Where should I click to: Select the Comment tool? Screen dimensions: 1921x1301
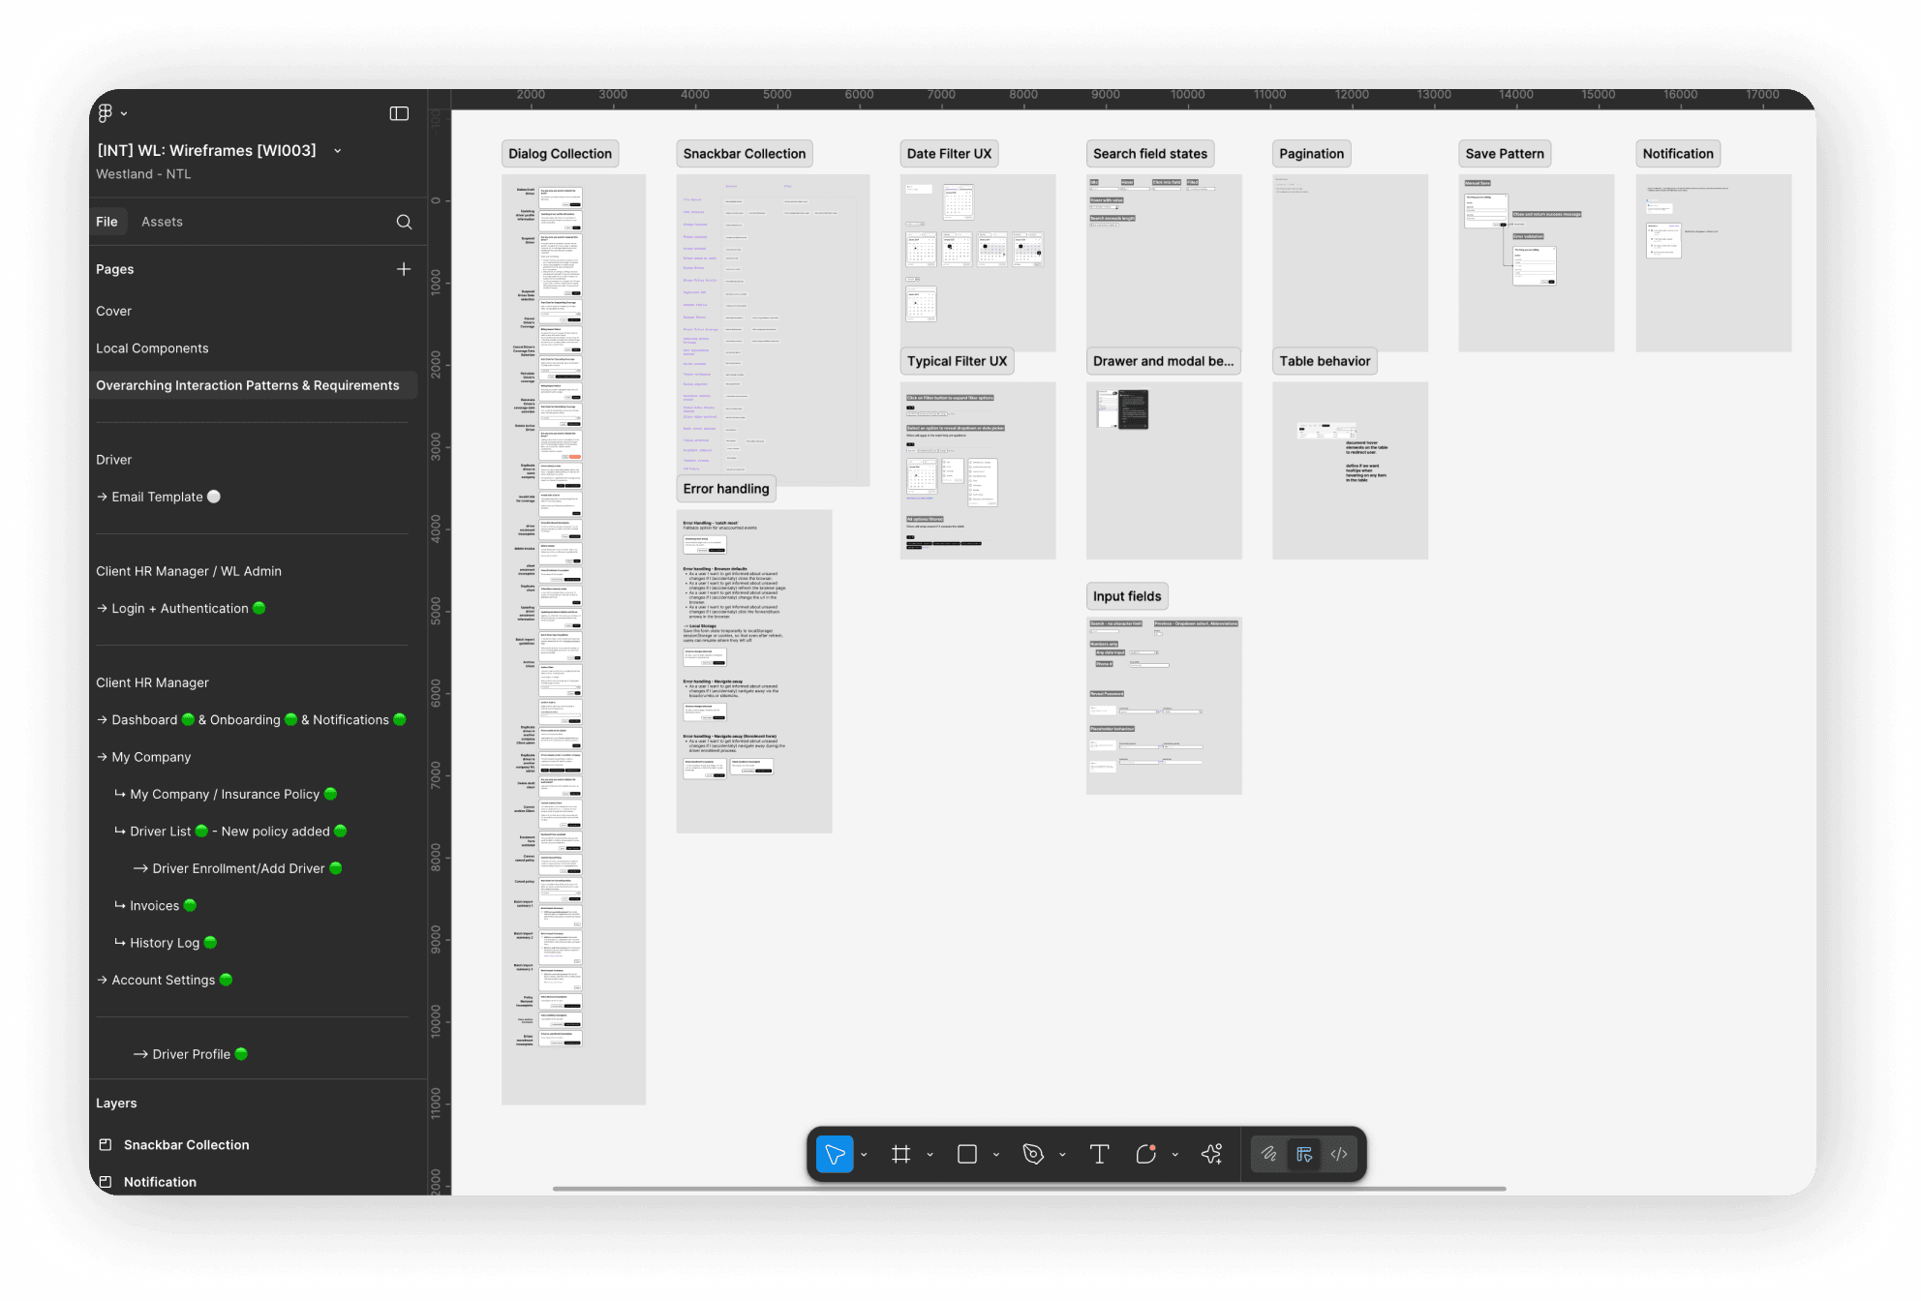[1145, 1154]
